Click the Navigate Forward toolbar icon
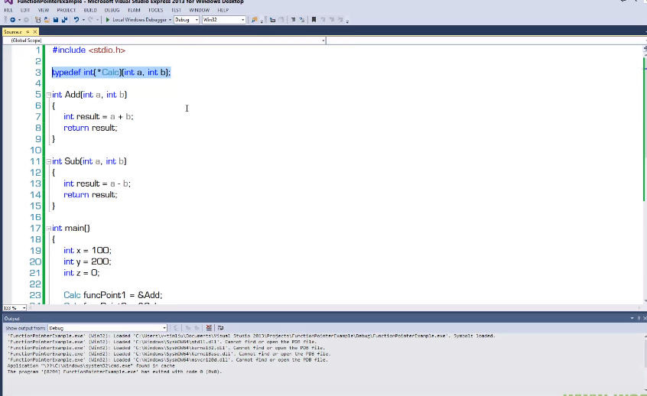Image resolution: width=647 pixels, height=396 pixels. click(x=26, y=20)
